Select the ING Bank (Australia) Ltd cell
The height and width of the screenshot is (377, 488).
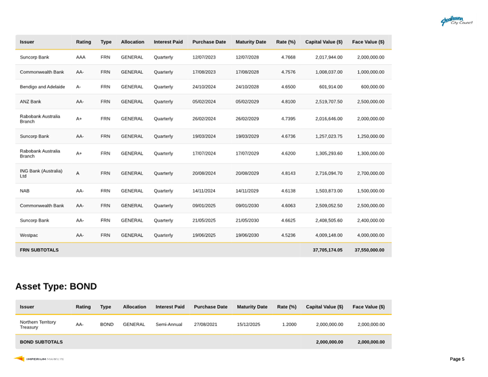pyautogui.click(x=41, y=173)
